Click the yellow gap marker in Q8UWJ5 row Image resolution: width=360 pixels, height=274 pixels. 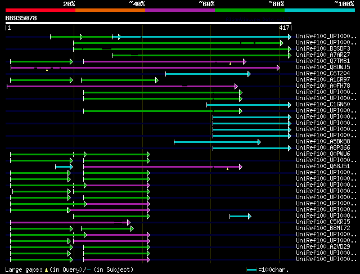tap(47, 70)
